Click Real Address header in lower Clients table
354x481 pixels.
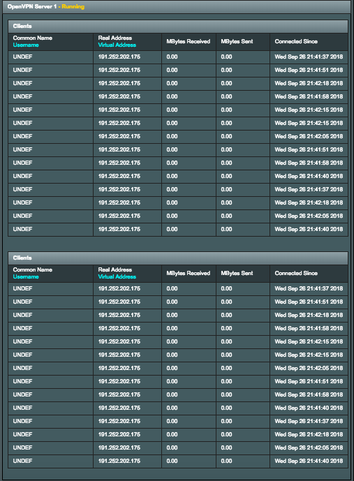tap(115, 269)
